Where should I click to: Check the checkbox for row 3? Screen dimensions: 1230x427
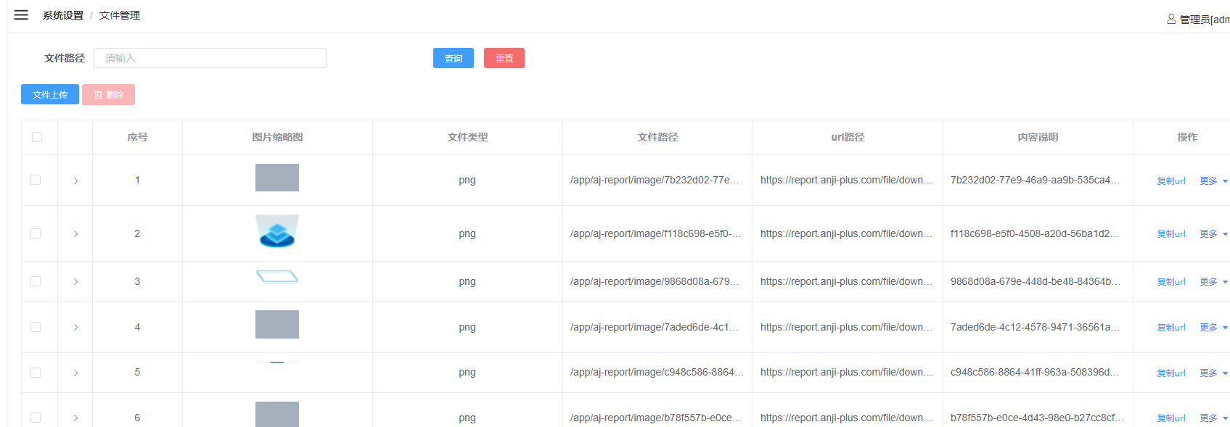36,281
